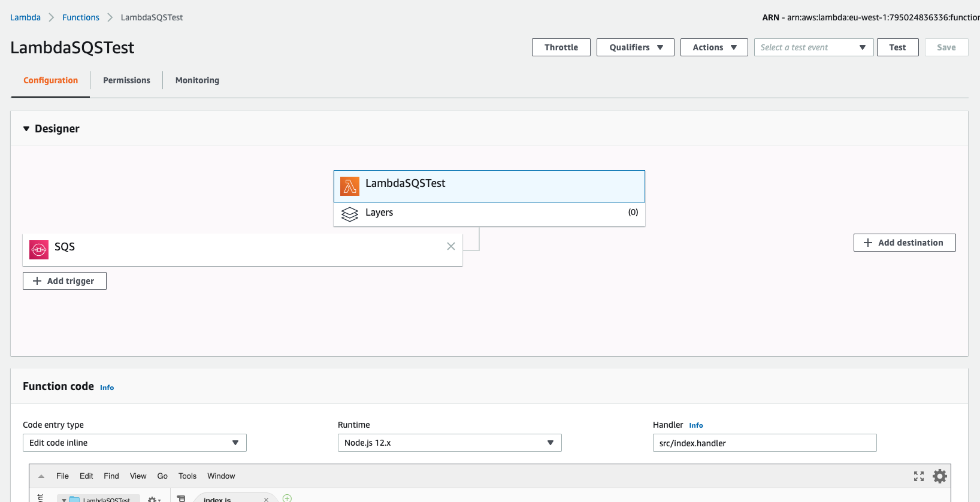
Task: Click the Layers stack icon
Action: (350, 214)
